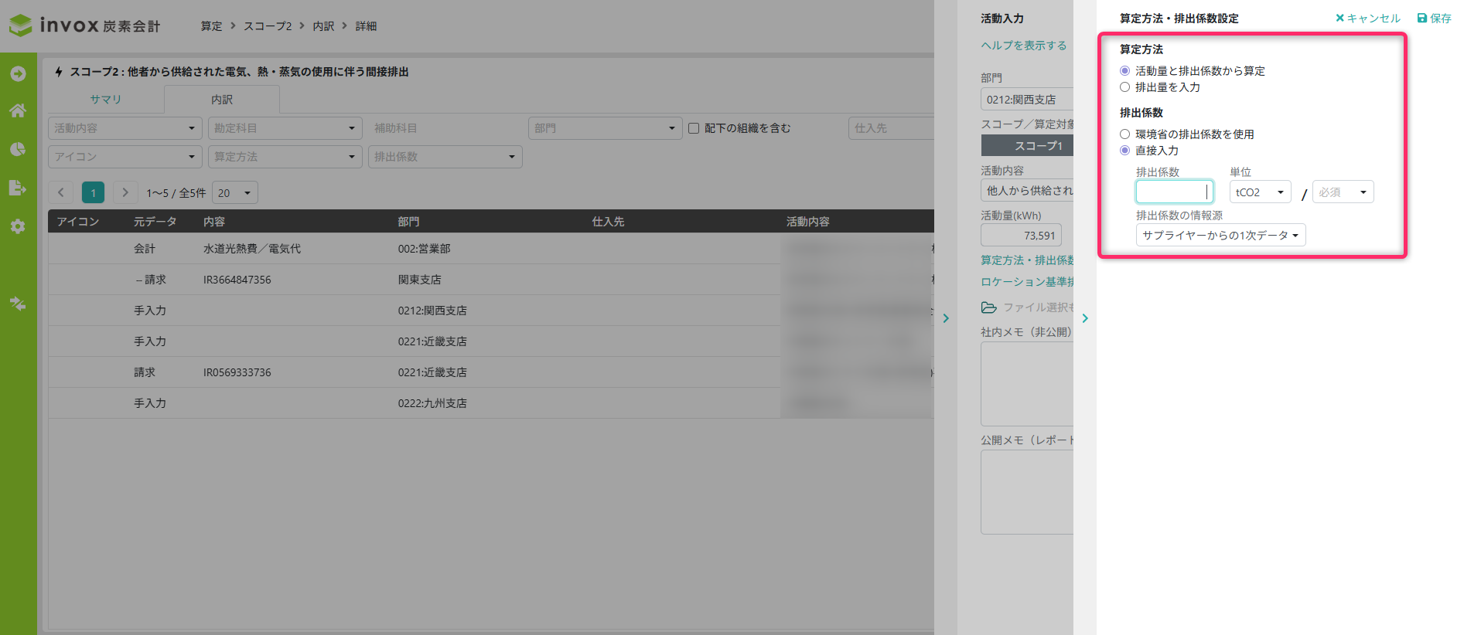Click ヘルプを表示する link
Image resolution: width=1481 pixels, height=635 pixels.
tap(1024, 46)
